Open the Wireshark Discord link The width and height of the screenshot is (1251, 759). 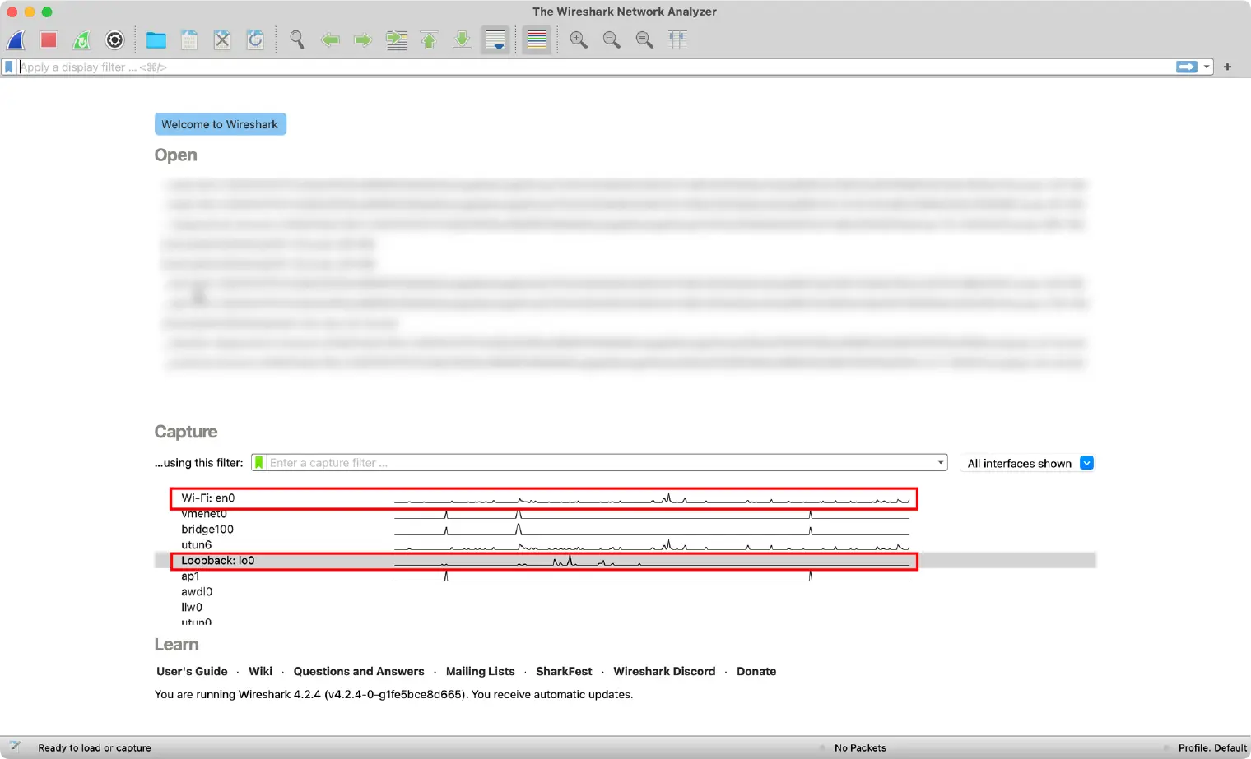click(664, 671)
